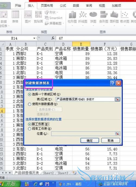Go to the next sheet tab arrow
The height and width of the screenshot is (187, 136).
(6, 173)
